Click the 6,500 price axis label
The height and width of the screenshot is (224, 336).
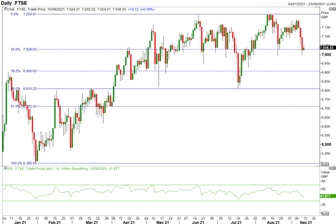coord(326,144)
